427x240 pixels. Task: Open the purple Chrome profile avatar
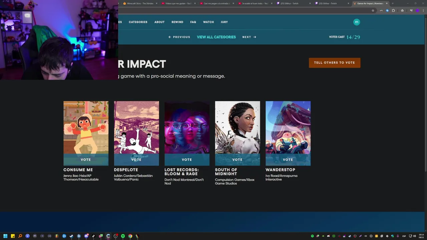click(417, 11)
